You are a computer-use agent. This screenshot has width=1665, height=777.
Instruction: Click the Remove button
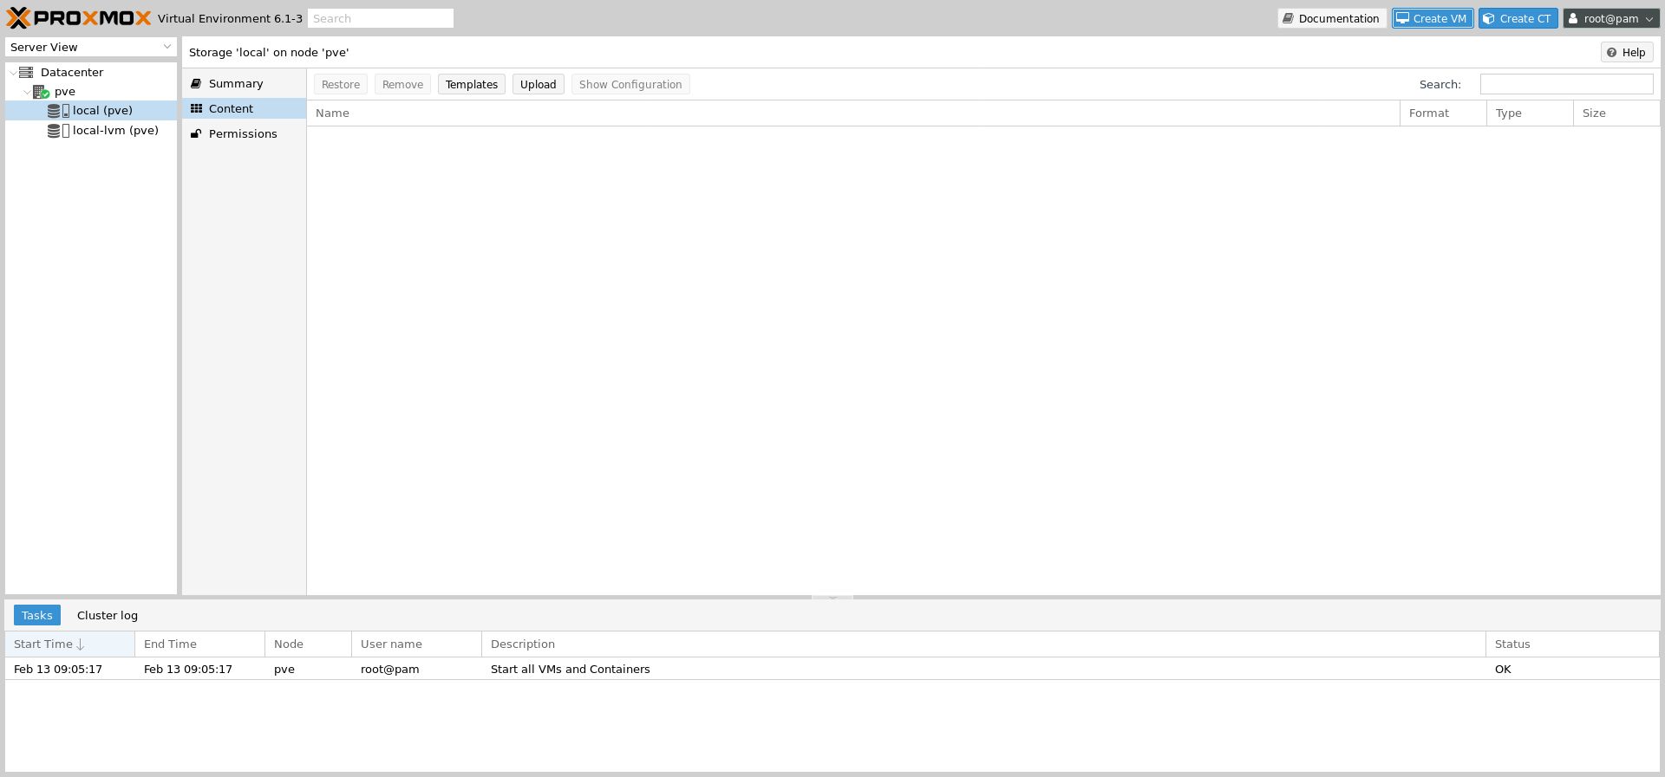coord(403,85)
